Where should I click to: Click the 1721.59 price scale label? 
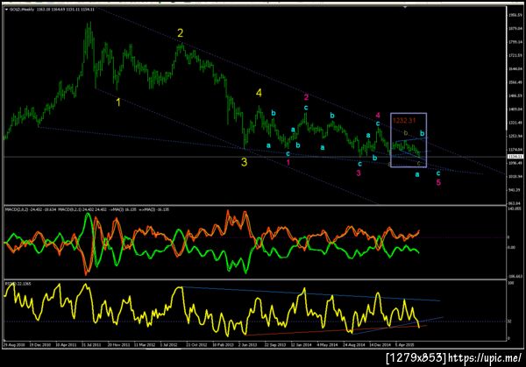(515, 55)
